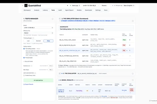Click the Evaluator md_co_secret_rotation_by_svc label
Image resolution: width=157 pixels, height=104 pixels.
(87, 73)
